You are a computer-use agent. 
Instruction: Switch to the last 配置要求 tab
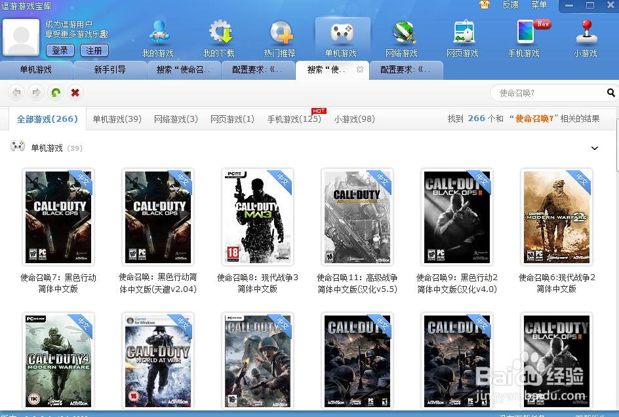pyautogui.click(x=406, y=70)
